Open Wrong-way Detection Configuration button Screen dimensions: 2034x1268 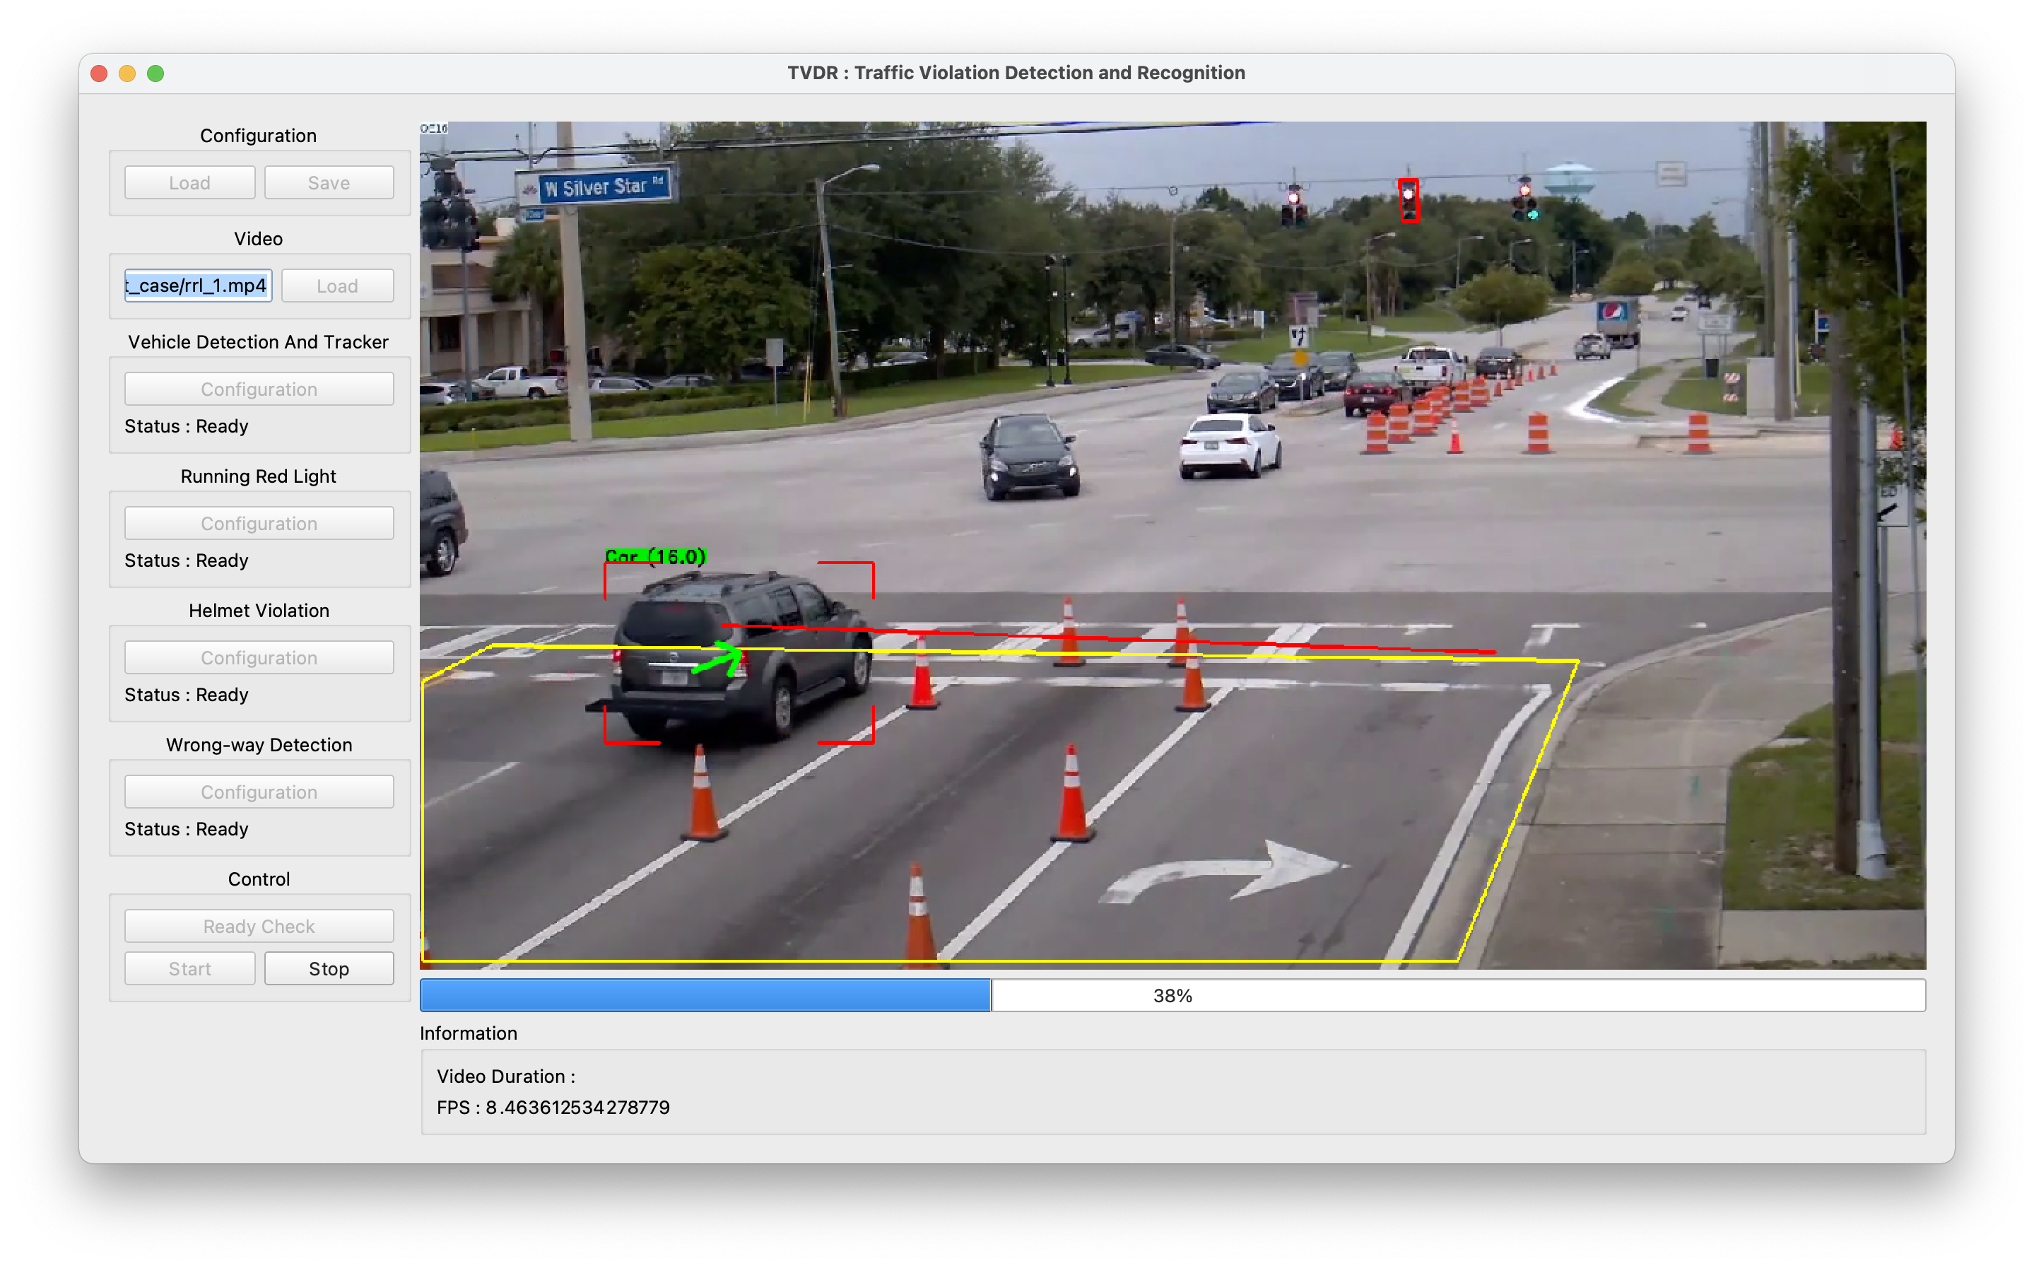259,792
